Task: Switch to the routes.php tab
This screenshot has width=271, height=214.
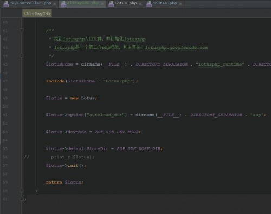Action: point(164,3)
